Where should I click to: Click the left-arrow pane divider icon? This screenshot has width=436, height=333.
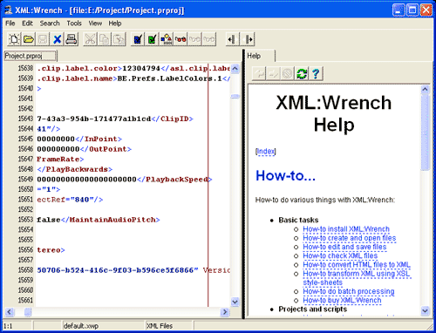(233, 39)
